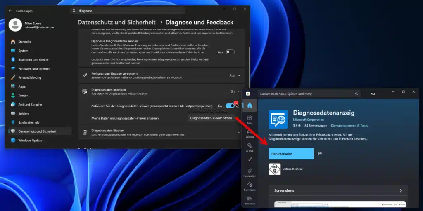The image size is (423, 211).
Task: Click the app screenshot thumbnail in Store
Action: point(340,204)
